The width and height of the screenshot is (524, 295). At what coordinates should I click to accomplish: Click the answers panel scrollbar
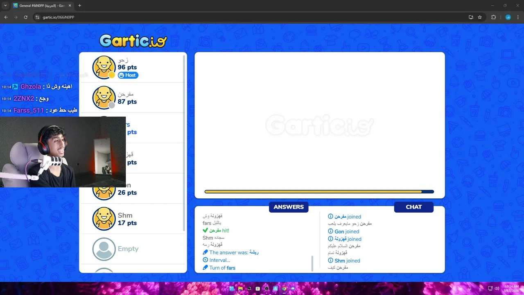point(312,263)
